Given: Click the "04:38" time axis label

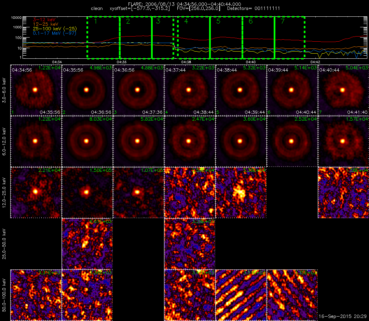Looking at the screenshot, I should click(x=186, y=62).
